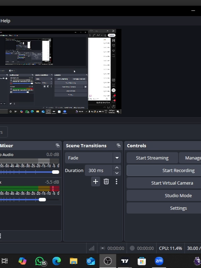Image resolution: width=201 pixels, height=268 pixels.
Task: Undock the Audio Mixer panel
Action: pyautogui.click(x=58, y=146)
